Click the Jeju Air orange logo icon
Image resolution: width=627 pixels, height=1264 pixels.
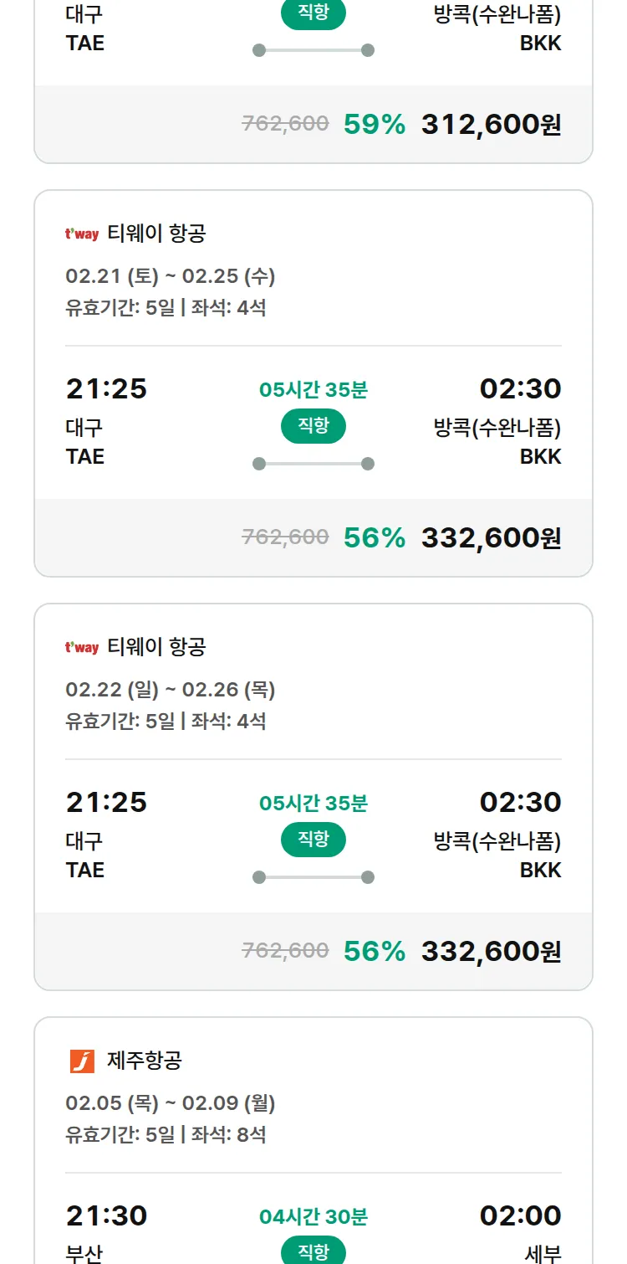tap(82, 1061)
